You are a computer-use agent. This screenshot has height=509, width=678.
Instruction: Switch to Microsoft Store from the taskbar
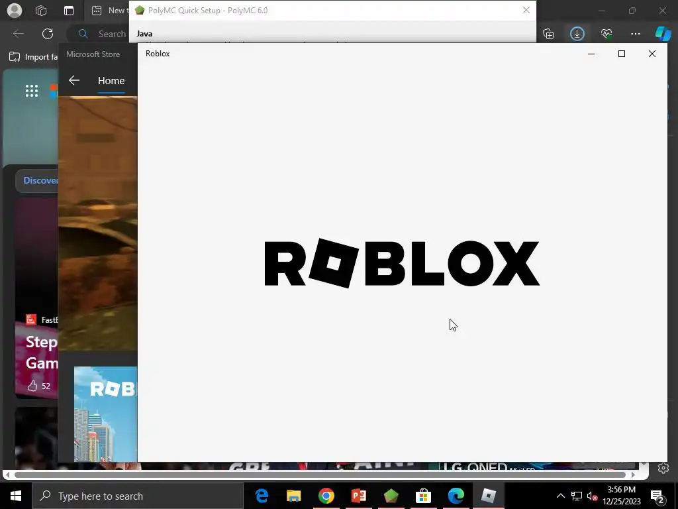pos(423,496)
